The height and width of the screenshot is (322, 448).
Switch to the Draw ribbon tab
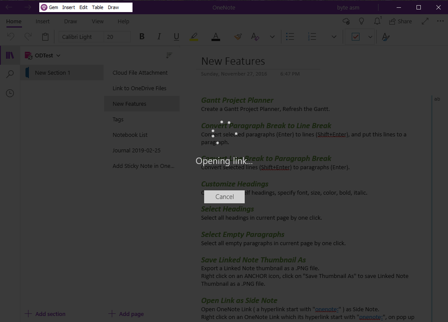coord(71,22)
